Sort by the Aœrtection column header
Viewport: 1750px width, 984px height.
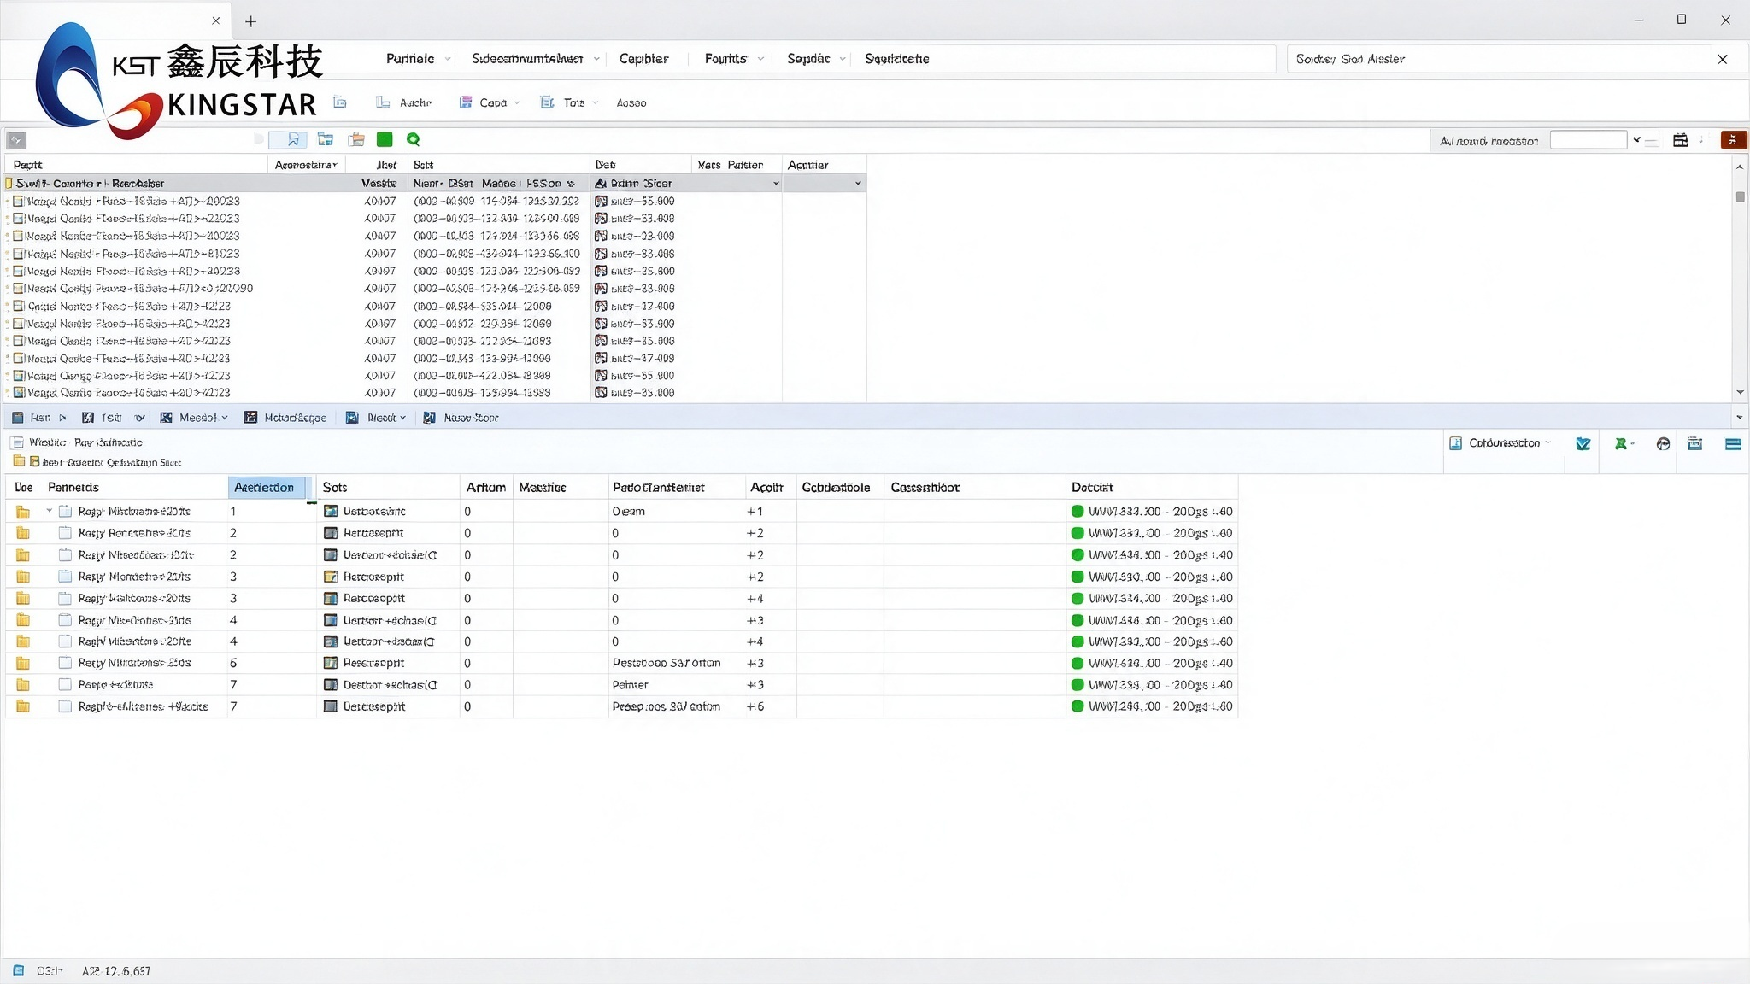(267, 487)
